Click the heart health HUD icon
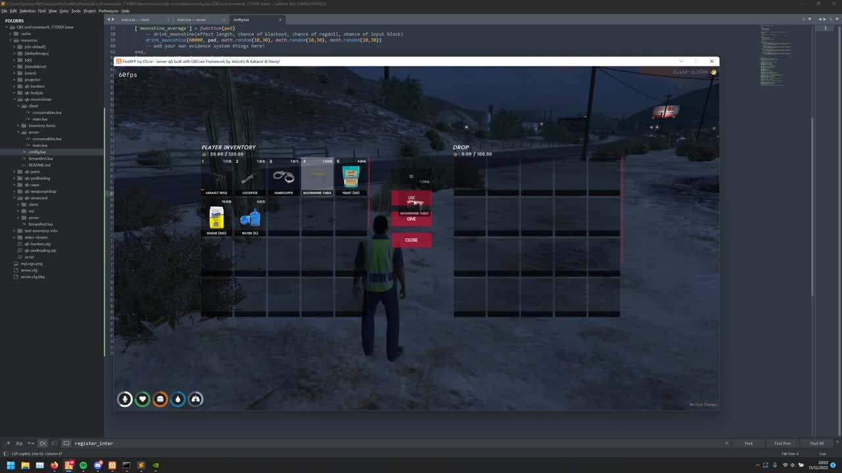842x473 pixels. (143, 399)
